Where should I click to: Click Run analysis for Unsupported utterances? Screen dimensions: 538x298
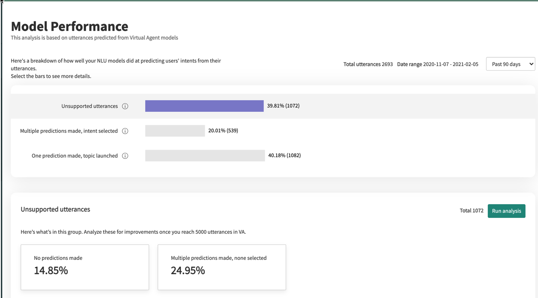(x=506, y=211)
